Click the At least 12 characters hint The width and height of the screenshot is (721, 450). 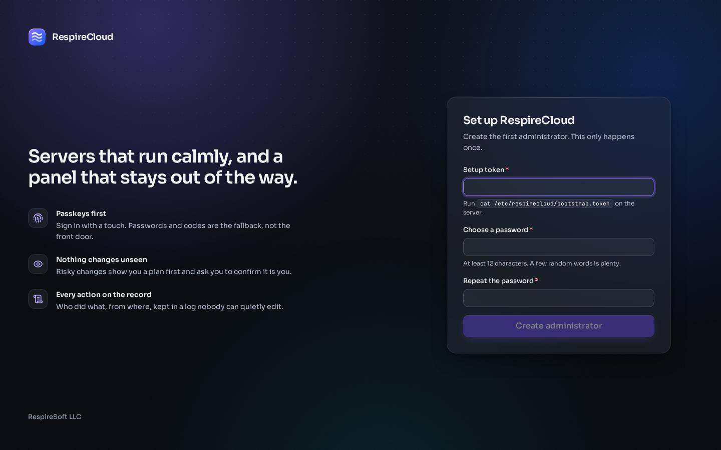click(x=542, y=263)
